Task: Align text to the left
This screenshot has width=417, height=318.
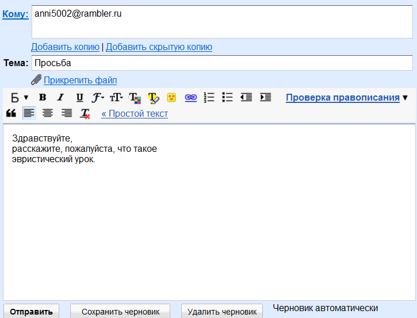Action: tap(29, 113)
